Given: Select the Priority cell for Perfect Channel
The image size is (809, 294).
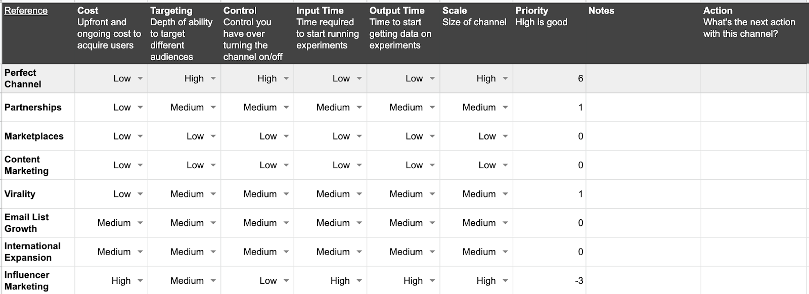Looking at the screenshot, I should click(x=549, y=78).
